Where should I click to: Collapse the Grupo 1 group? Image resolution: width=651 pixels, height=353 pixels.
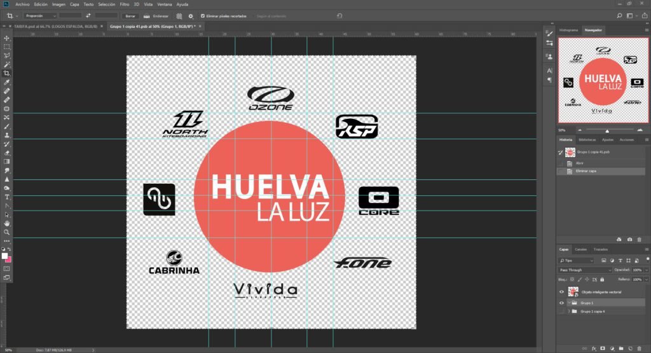tap(569, 303)
